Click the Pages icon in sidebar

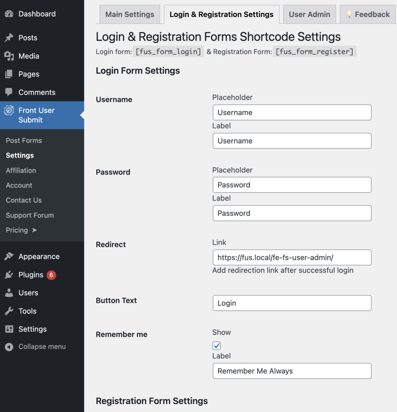9,74
